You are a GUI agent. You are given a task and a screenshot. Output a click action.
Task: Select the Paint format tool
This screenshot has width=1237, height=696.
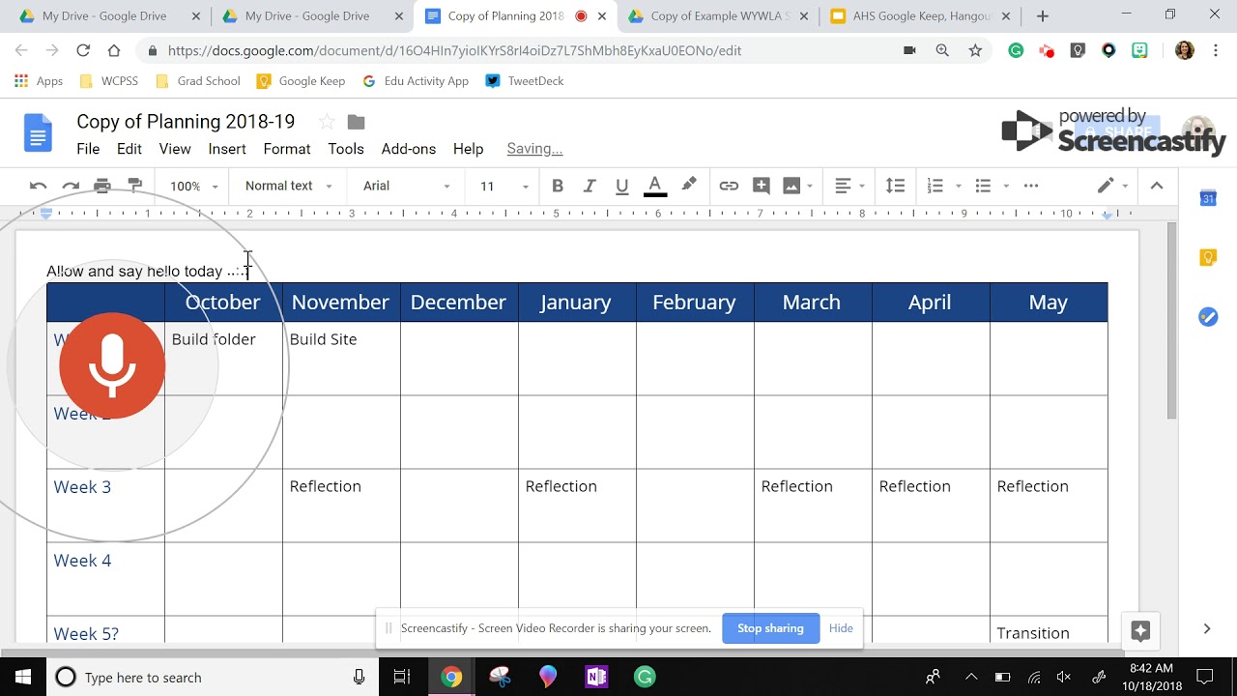[x=135, y=186]
